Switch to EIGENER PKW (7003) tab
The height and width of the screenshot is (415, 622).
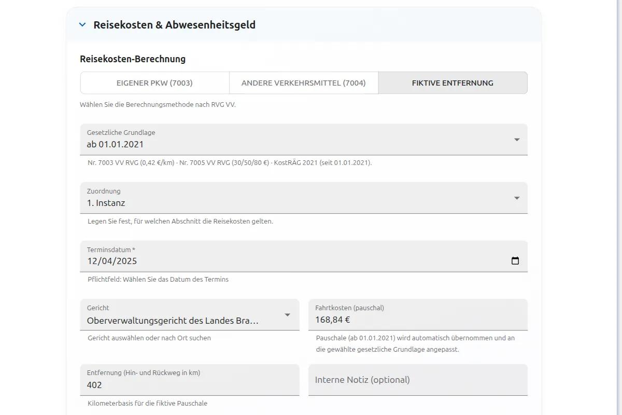tap(154, 82)
